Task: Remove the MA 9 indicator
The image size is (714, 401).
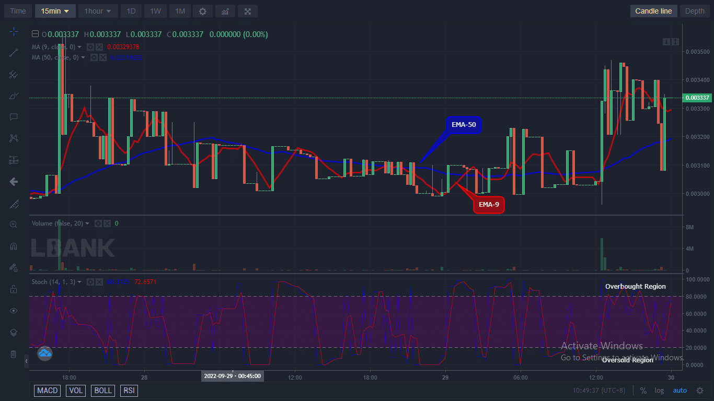Action: pyautogui.click(x=99, y=47)
